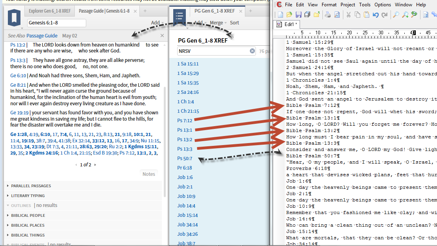Image resolution: width=437 pixels, height=246 pixels.
Task: Open the Tools menu
Action: coord(365,4)
